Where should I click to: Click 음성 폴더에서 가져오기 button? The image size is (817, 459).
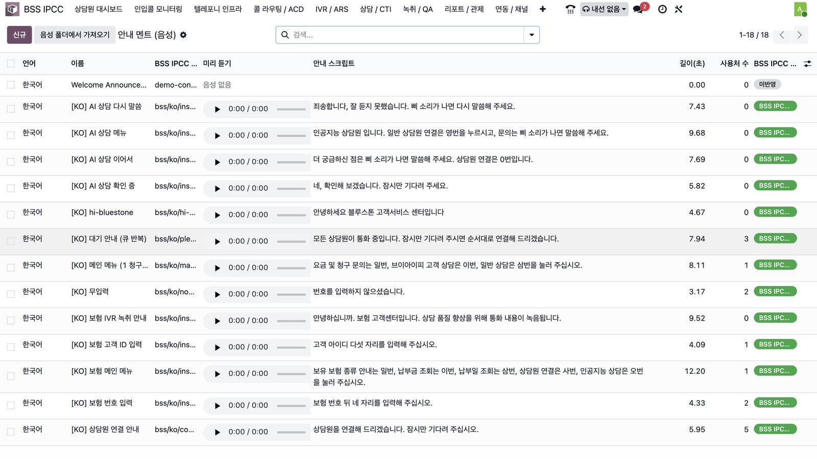pos(75,35)
